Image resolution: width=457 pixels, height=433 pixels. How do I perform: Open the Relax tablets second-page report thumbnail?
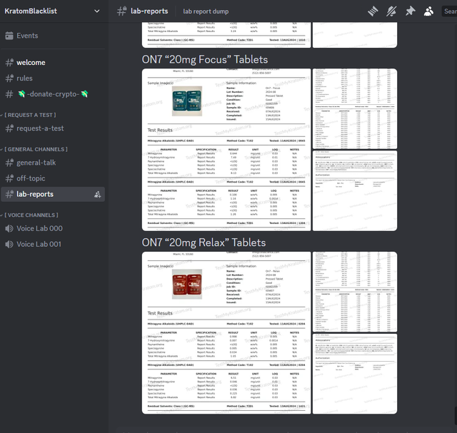click(x=355, y=292)
